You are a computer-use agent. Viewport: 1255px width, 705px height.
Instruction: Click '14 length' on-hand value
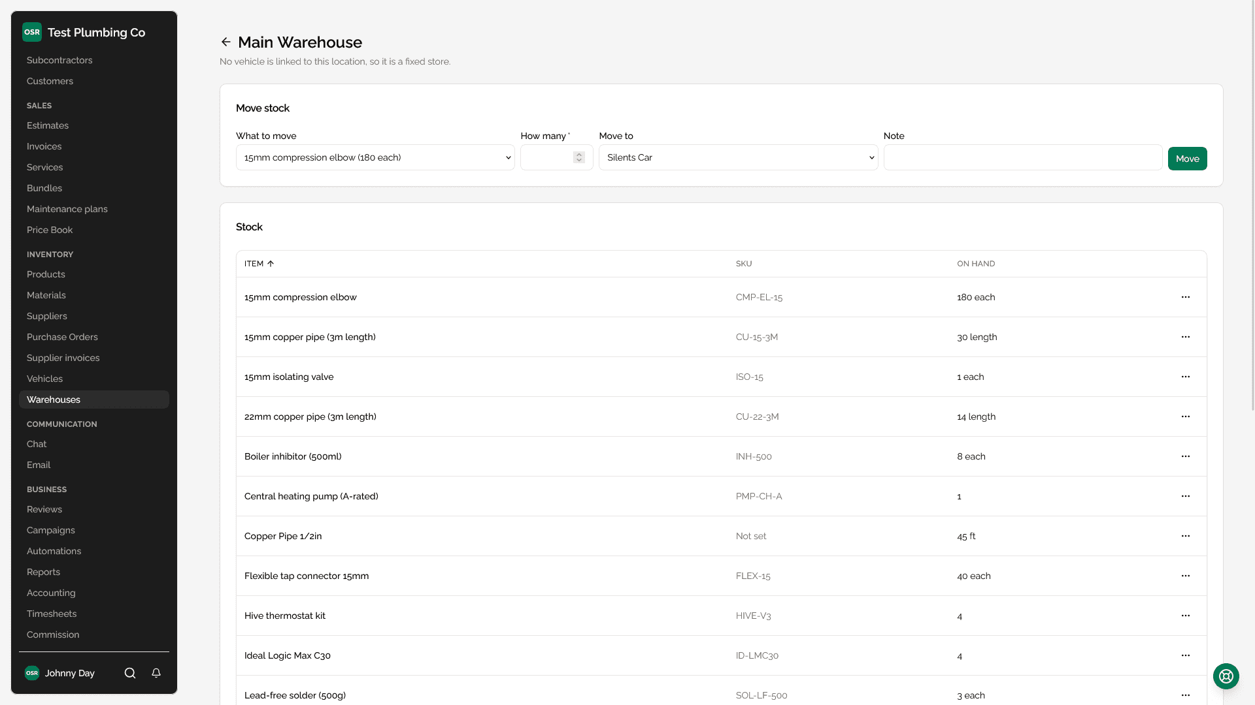pyautogui.click(x=977, y=416)
